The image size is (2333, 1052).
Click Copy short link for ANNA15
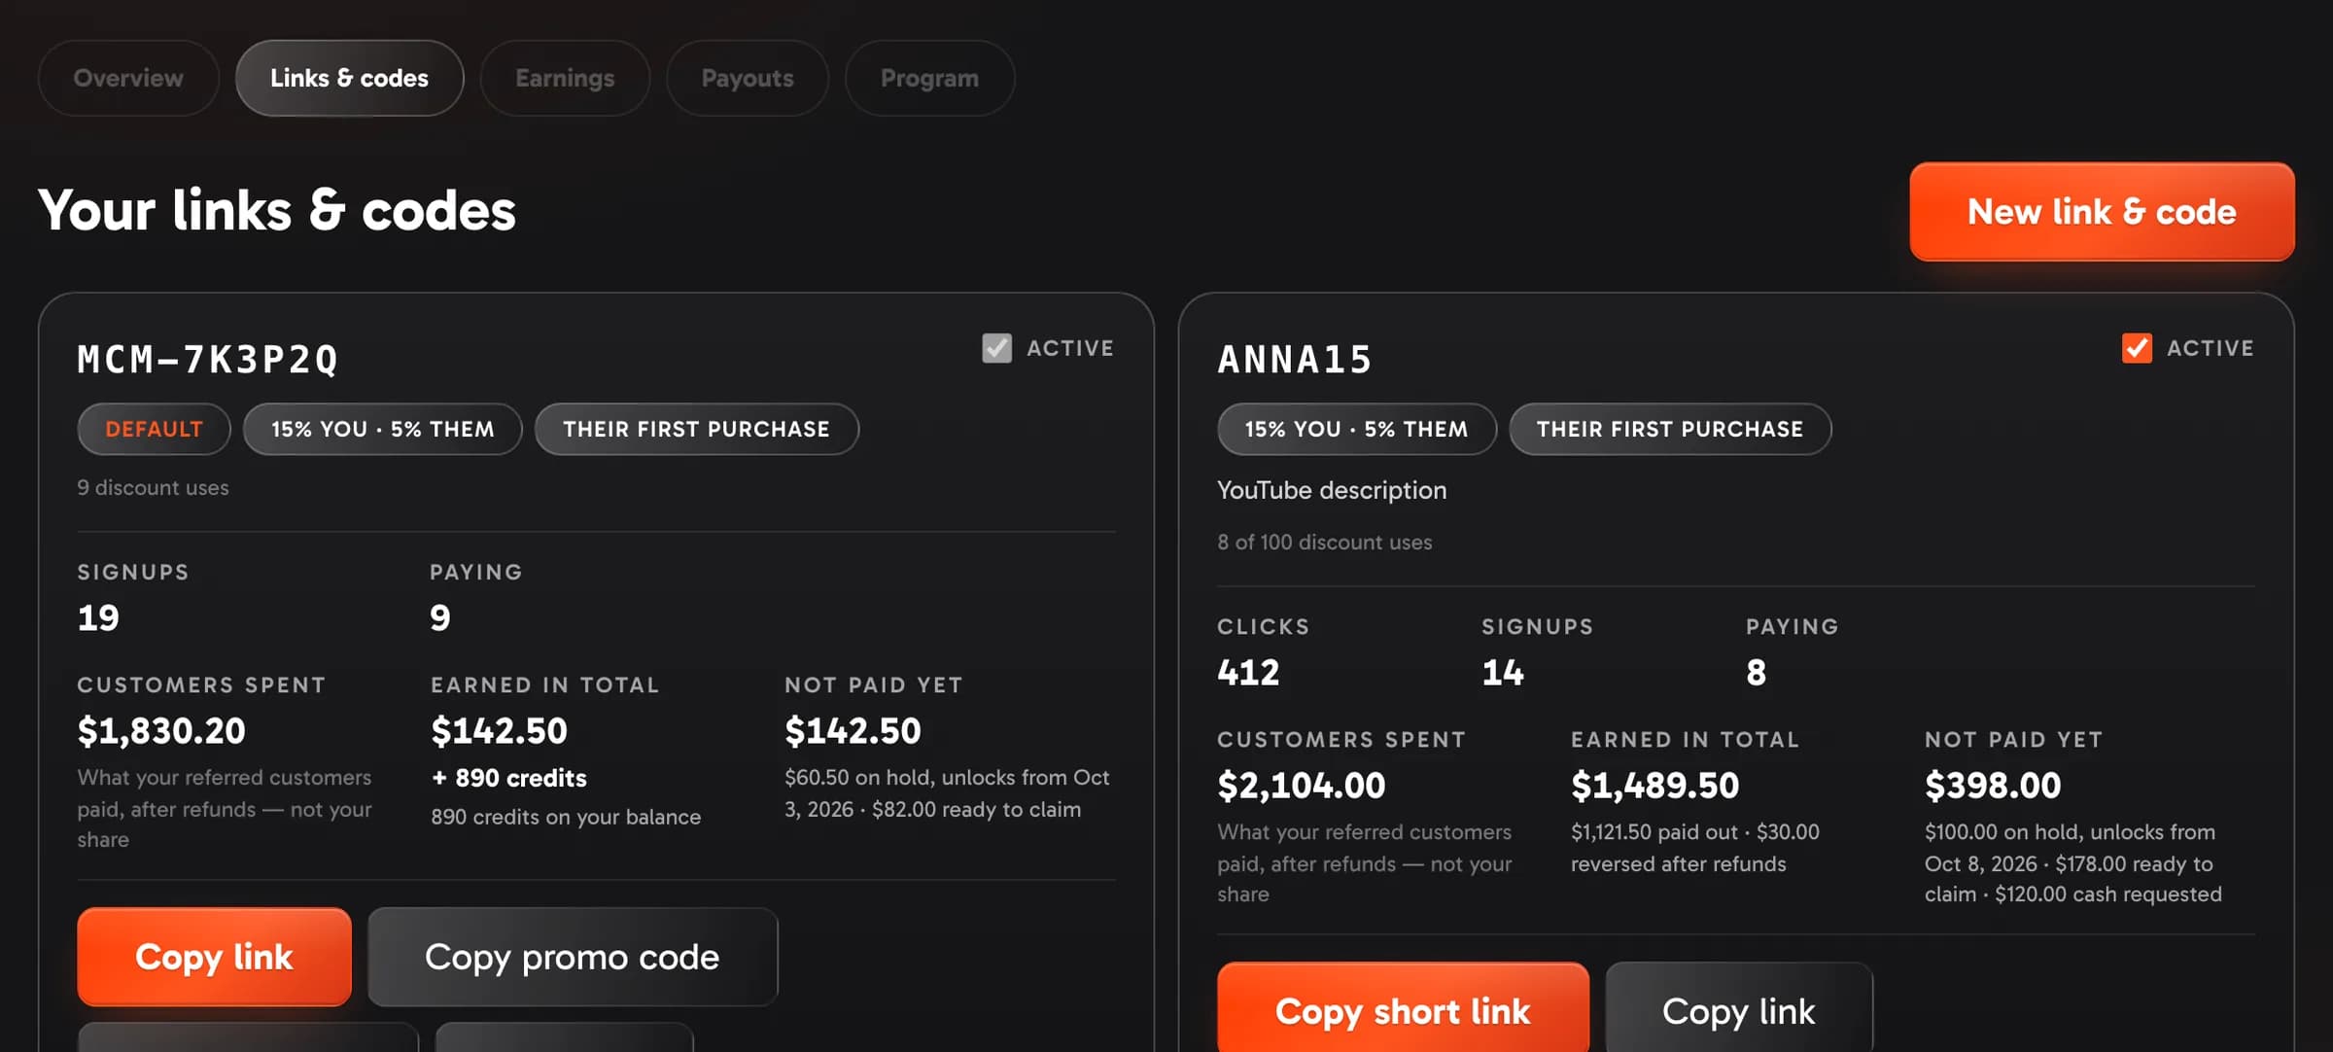[x=1403, y=1008]
